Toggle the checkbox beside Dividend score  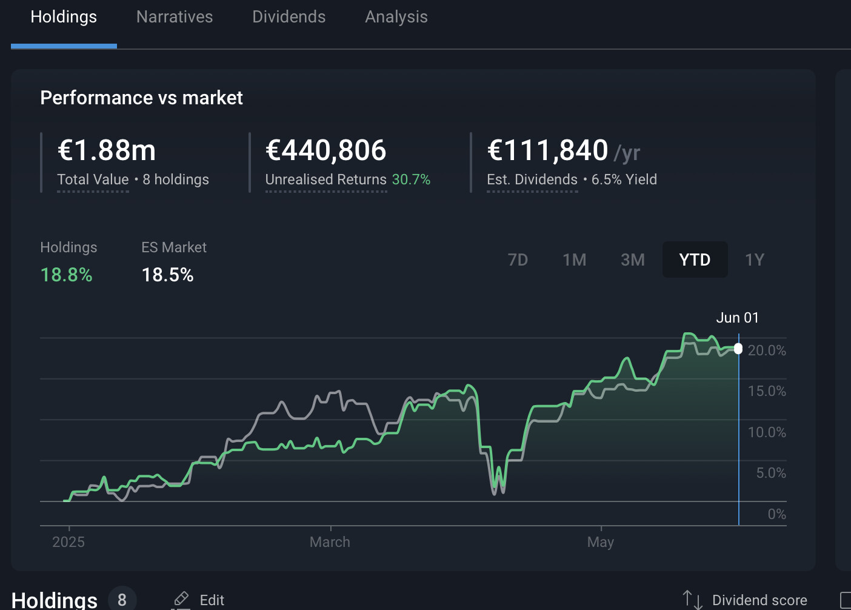coord(846,600)
